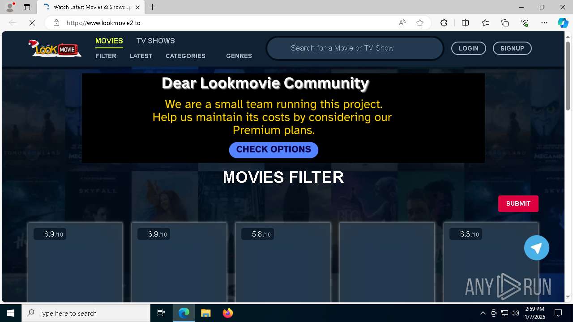The height and width of the screenshot is (322, 573).
Task: Switch to MOVIES section
Action: coord(109,41)
